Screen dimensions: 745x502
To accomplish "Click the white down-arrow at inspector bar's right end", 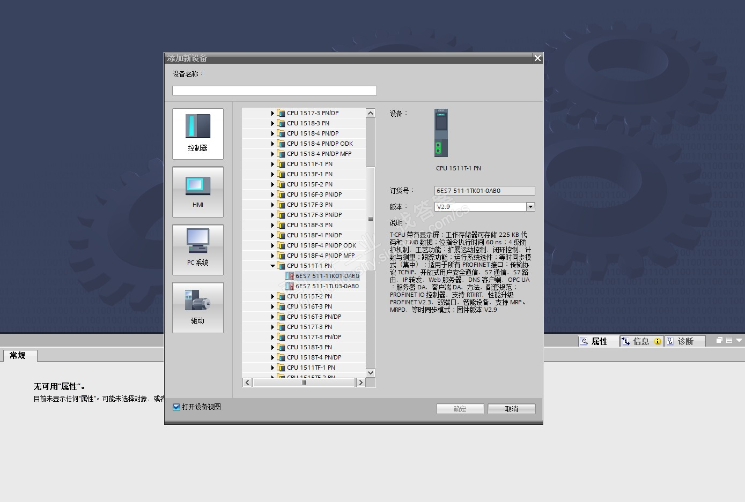I will (x=739, y=340).
